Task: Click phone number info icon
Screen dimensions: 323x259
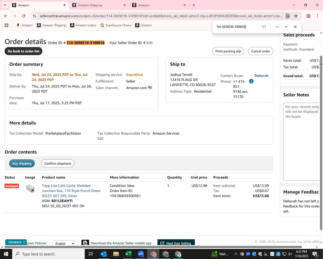Action: (251, 81)
